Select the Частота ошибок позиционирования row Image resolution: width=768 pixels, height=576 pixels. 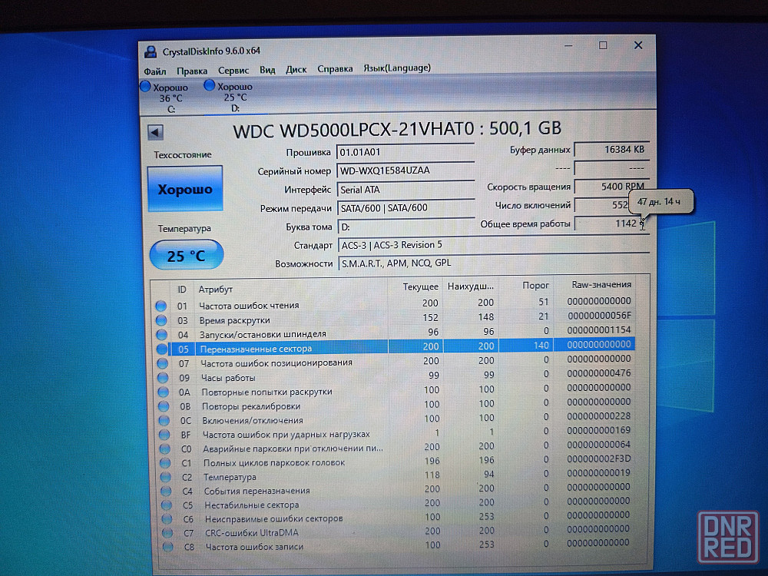click(x=394, y=362)
